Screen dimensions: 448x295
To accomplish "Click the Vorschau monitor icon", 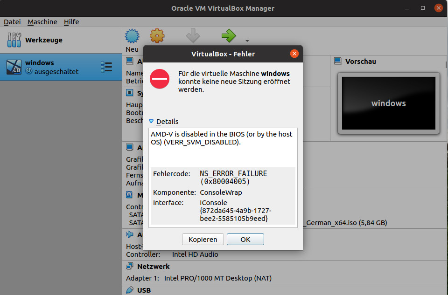I will (x=338, y=61).
